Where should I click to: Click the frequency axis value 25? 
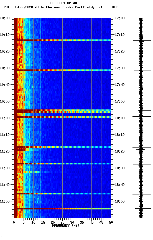[x=62, y=222]
